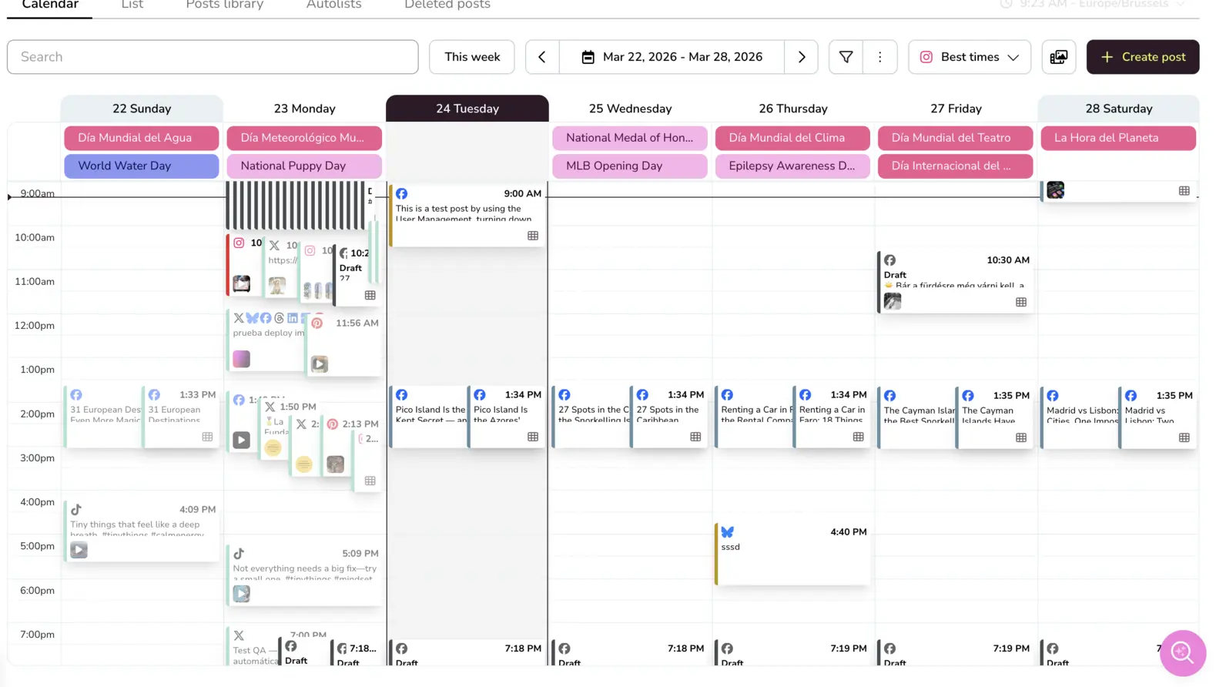This screenshot has width=1216, height=687.
Task: Open National Medal of Honor event
Action: click(630, 138)
